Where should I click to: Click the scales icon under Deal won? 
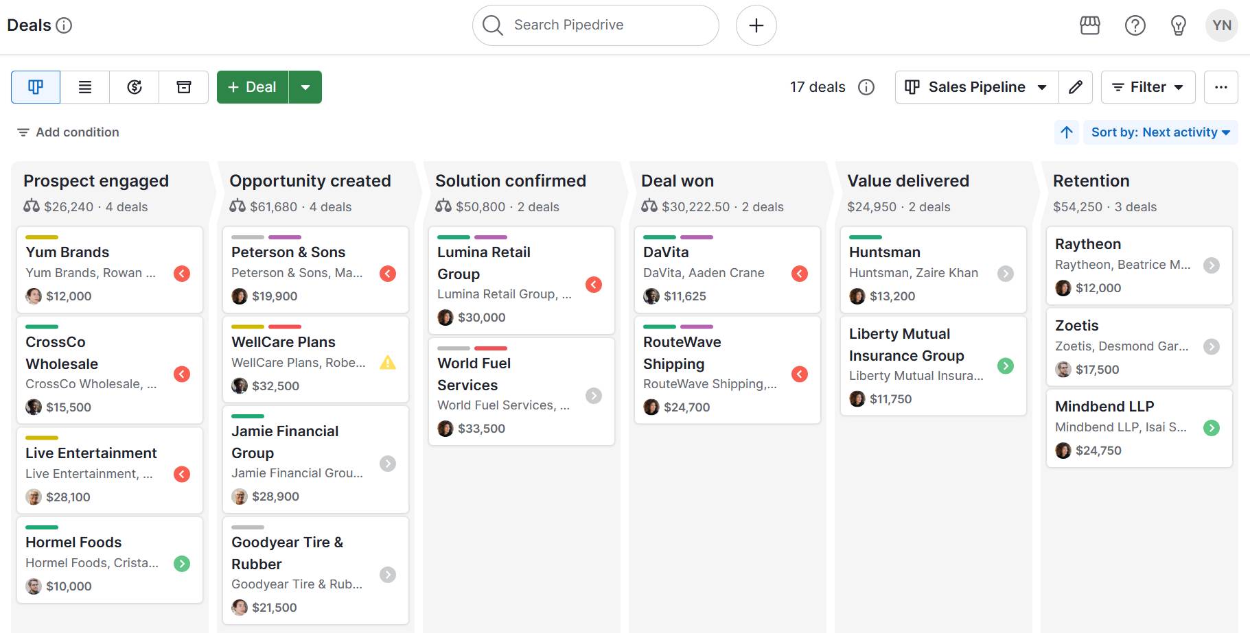coord(649,206)
